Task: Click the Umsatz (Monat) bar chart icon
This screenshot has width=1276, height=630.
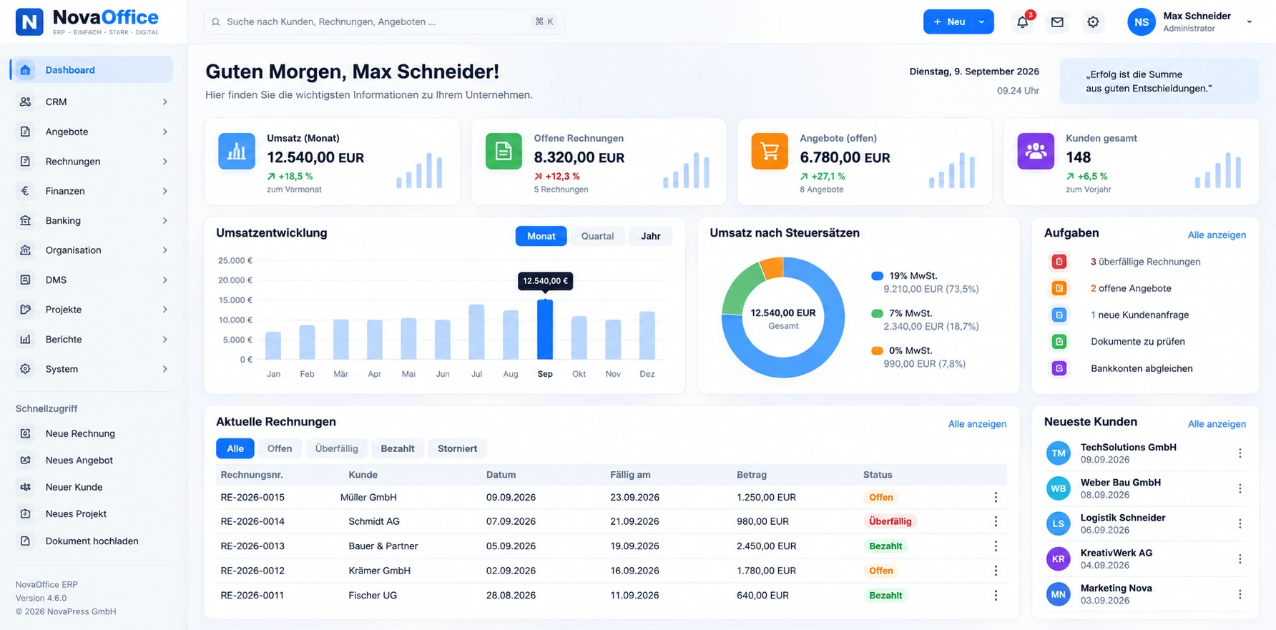Action: pyautogui.click(x=237, y=151)
